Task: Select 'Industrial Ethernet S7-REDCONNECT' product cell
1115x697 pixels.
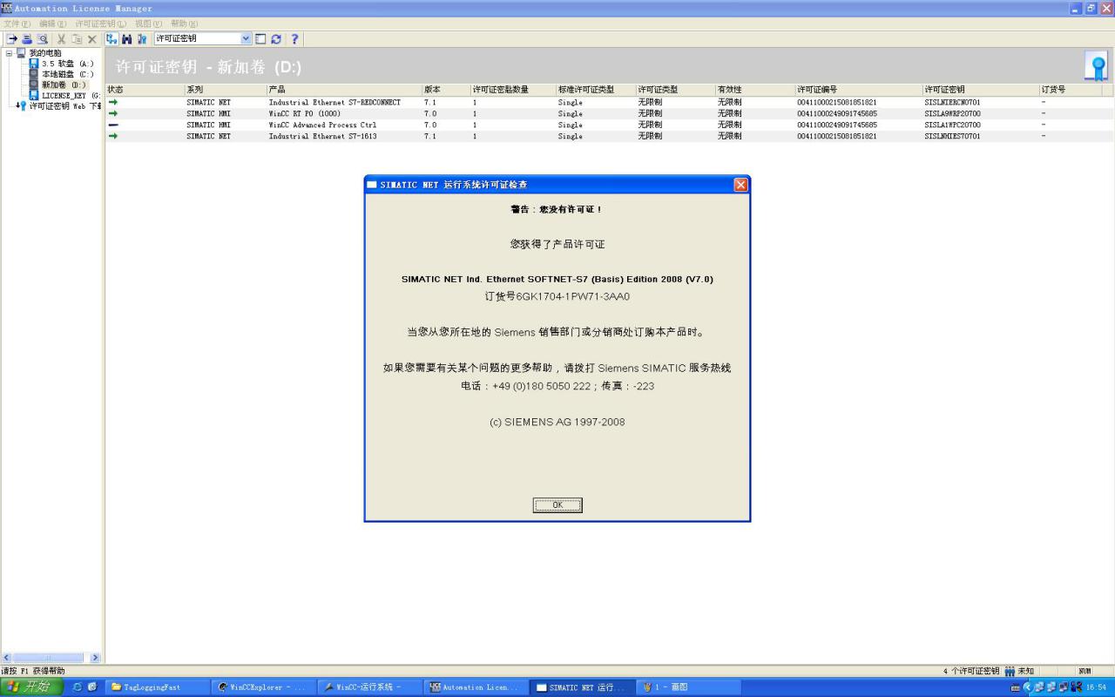Action: (334, 102)
